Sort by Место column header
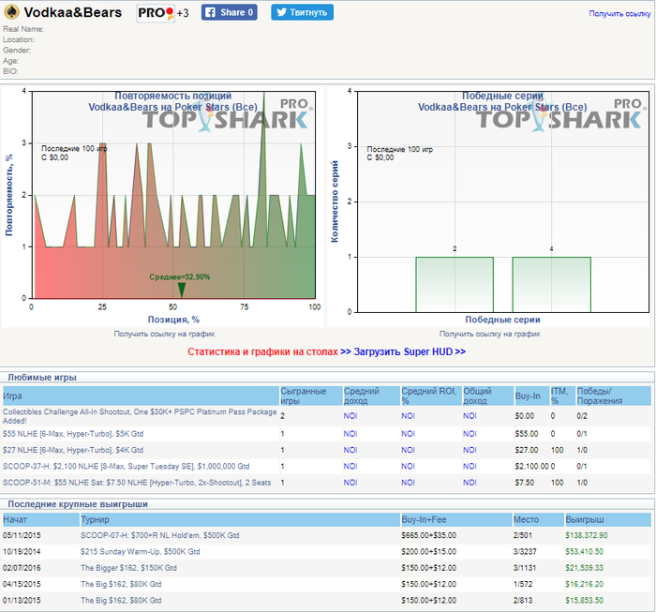 coord(539,519)
